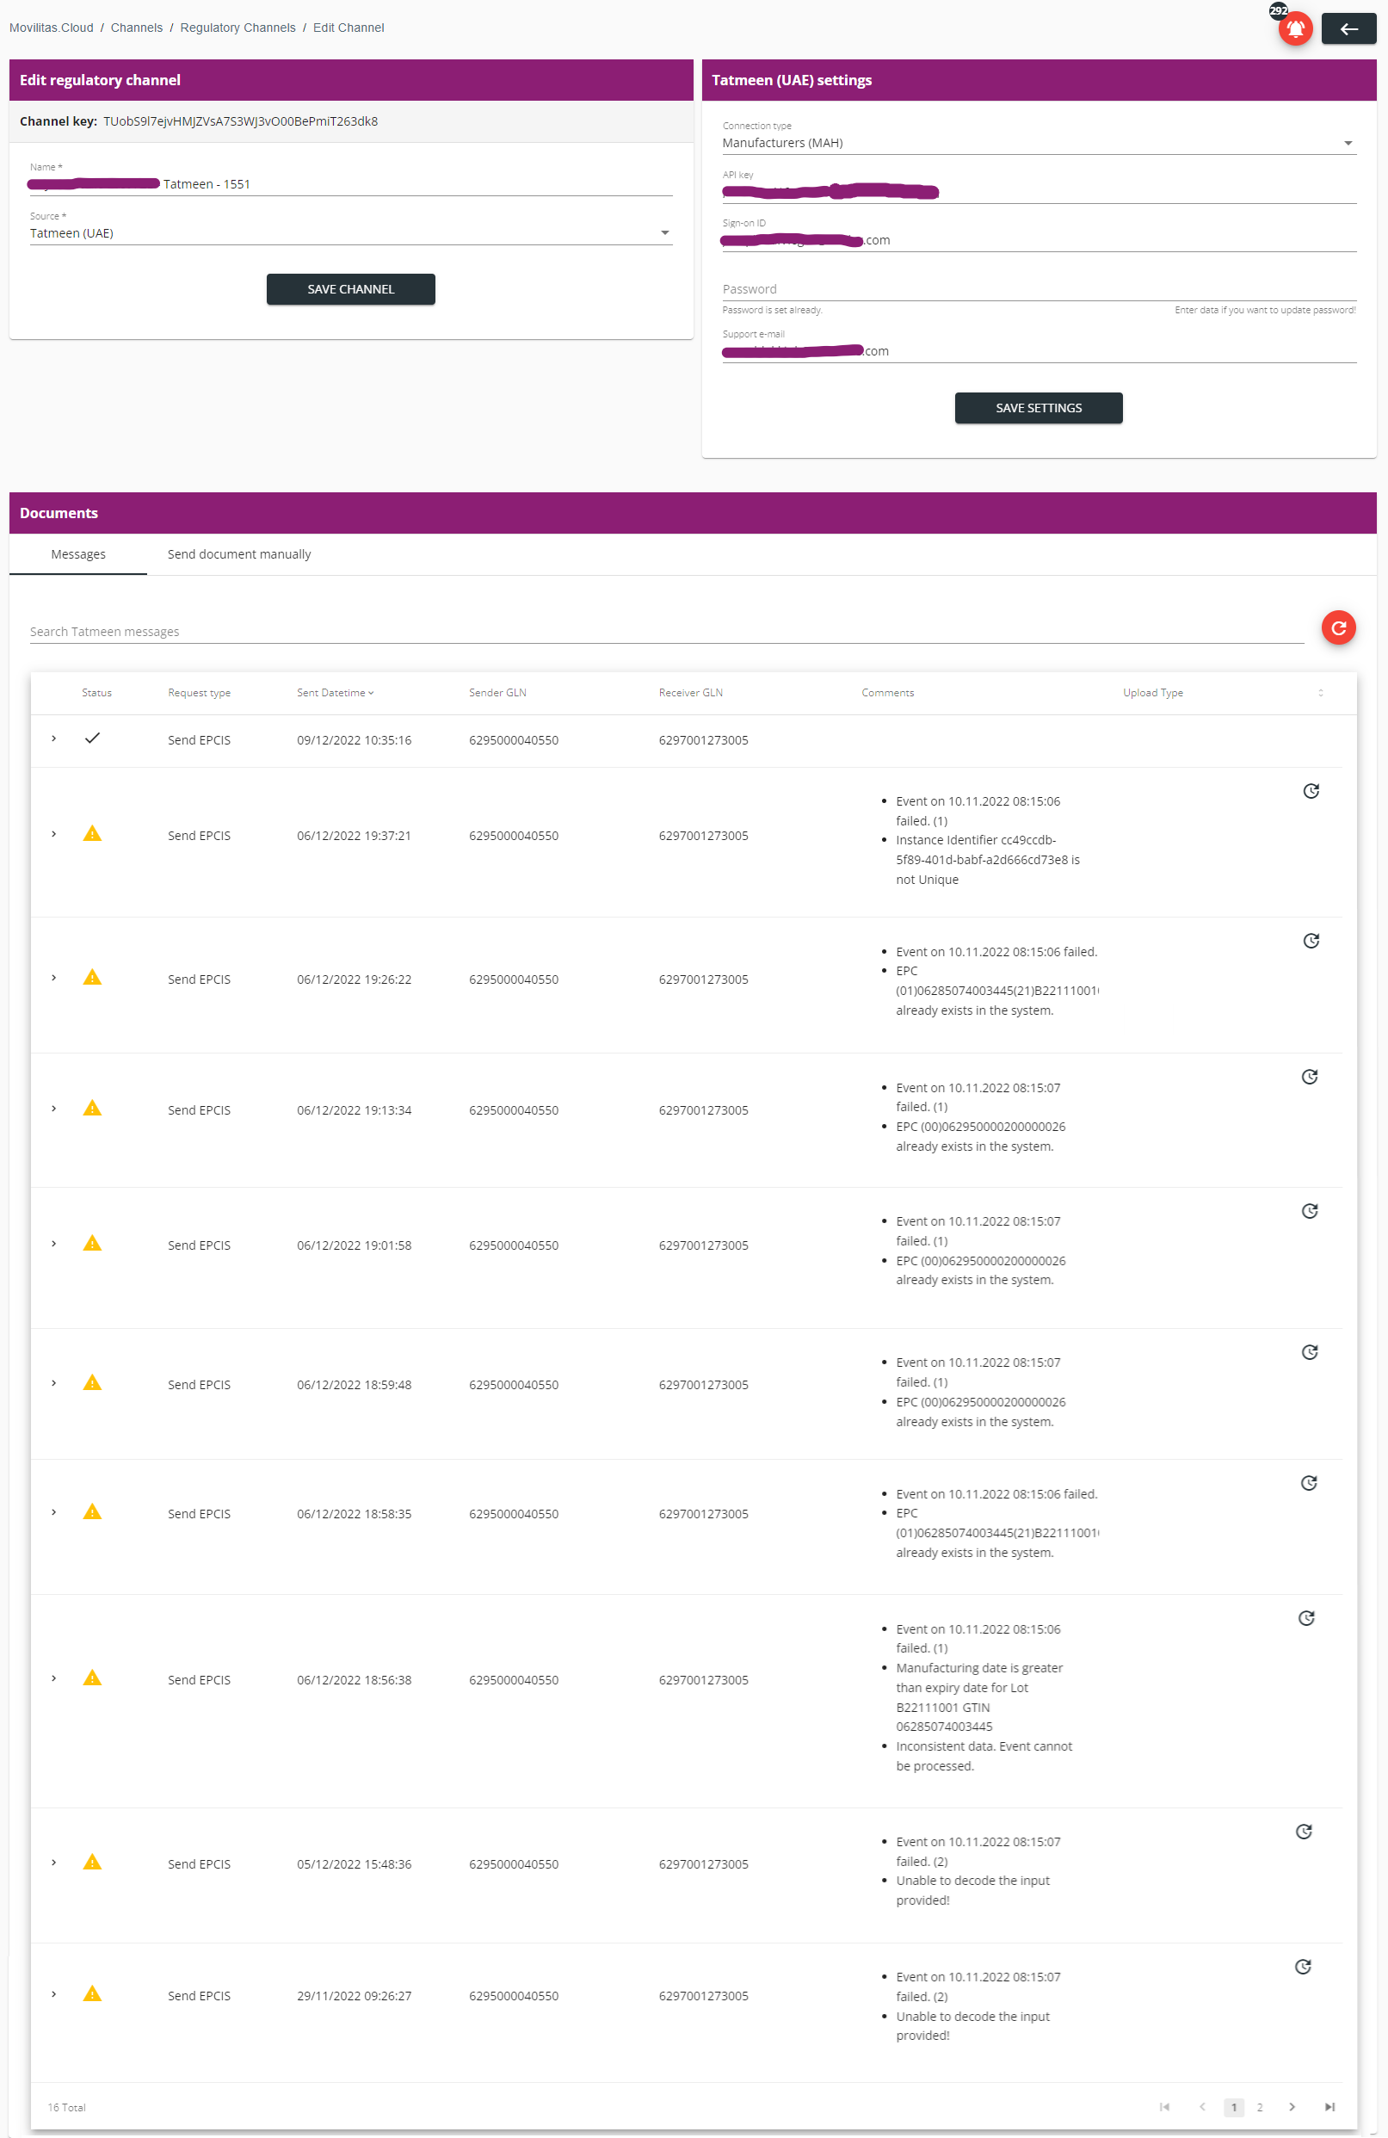The width and height of the screenshot is (1388, 2138).
Task: Click the Support e-mail field
Action: (1039, 351)
